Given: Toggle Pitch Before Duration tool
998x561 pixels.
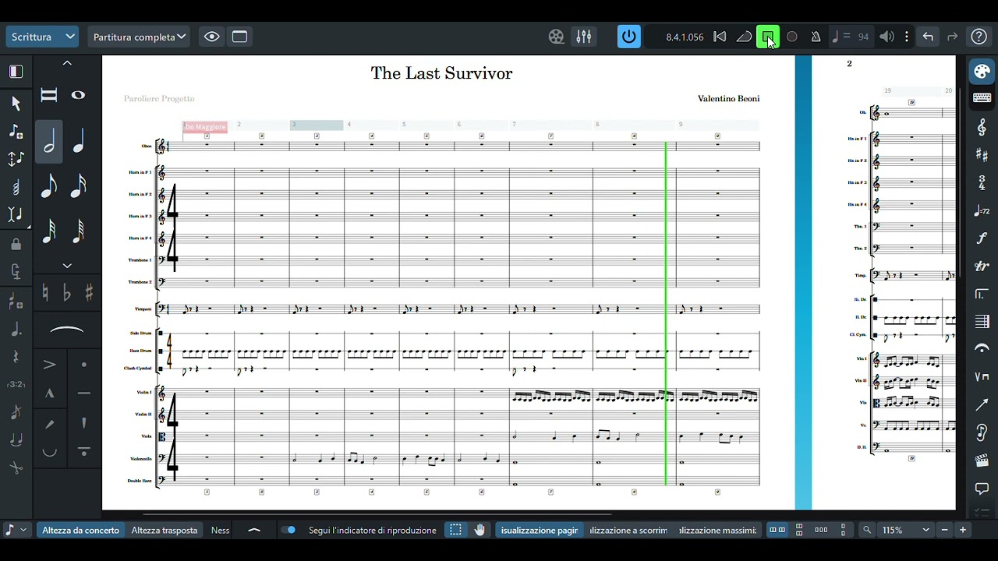Looking at the screenshot, I should coord(16,159).
